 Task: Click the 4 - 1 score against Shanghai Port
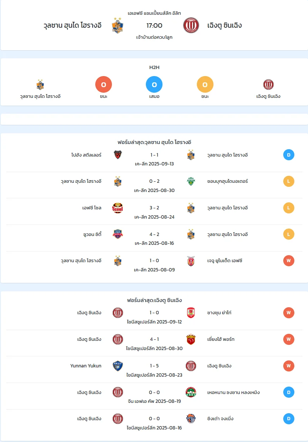click(154, 339)
